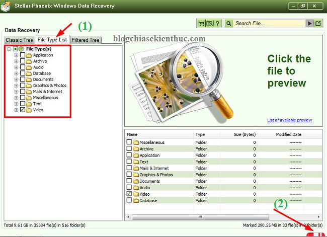Expand the Graphics & Photos tree node
327x237 pixels.
[x=16, y=86]
